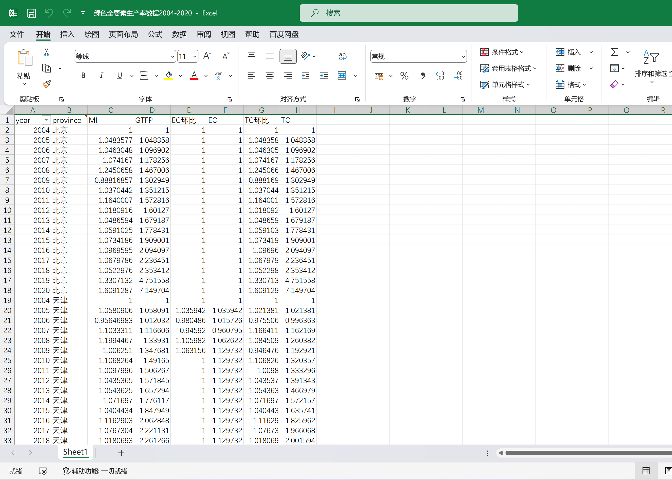Toggle bottom align button
The image size is (672, 480).
(x=288, y=56)
